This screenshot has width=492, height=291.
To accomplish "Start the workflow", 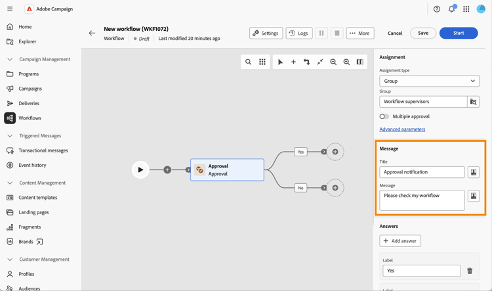I will 459,33.
